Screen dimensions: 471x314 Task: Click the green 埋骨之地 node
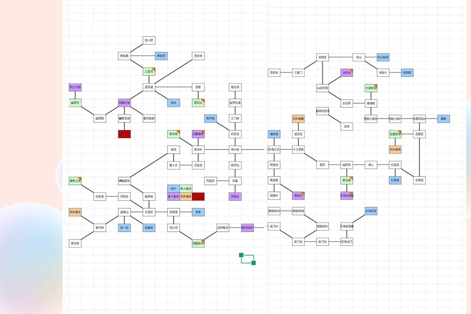click(x=75, y=181)
